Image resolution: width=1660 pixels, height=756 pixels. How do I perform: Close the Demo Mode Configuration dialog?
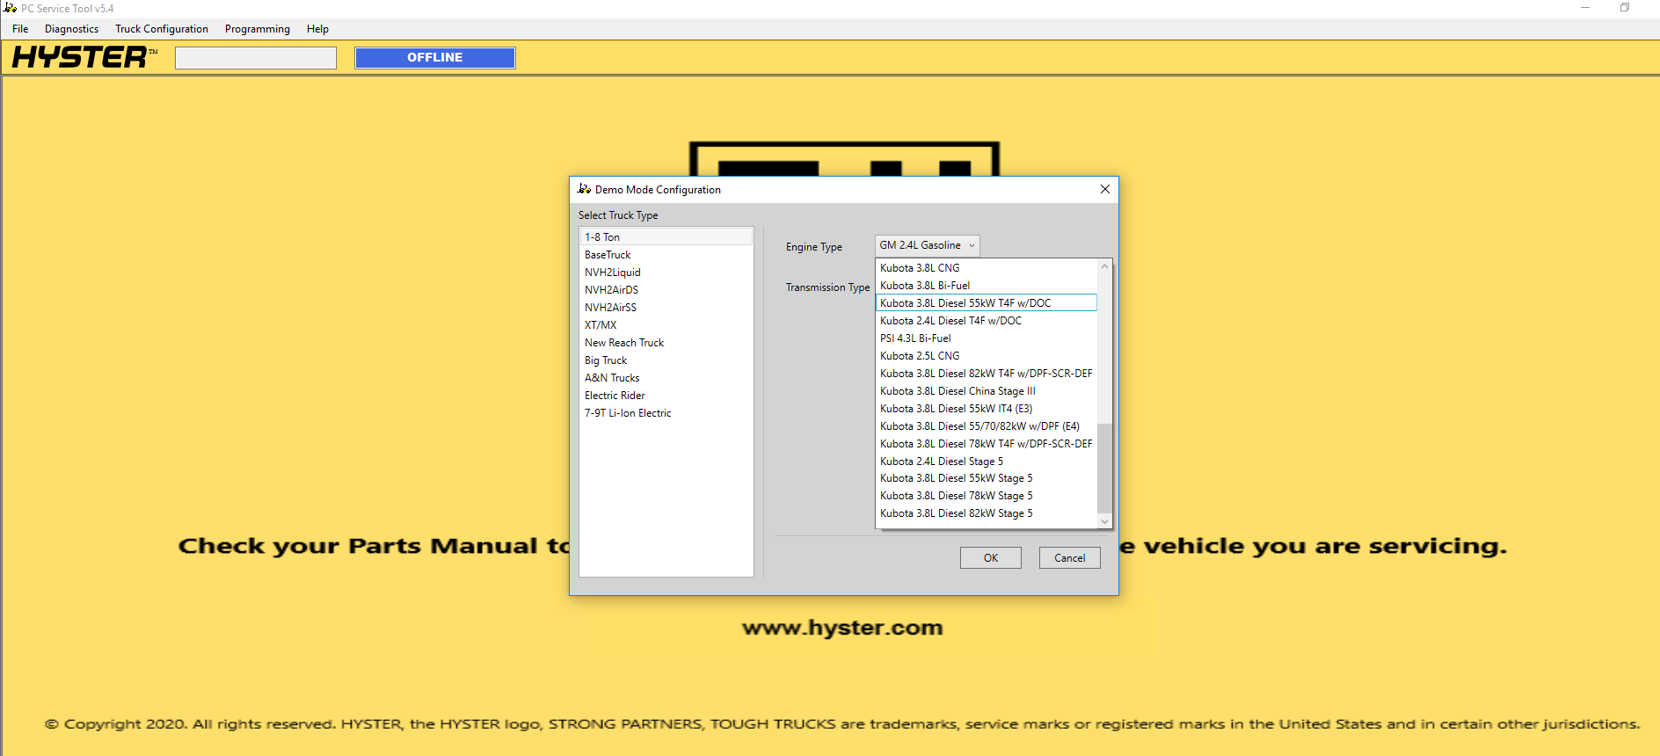click(x=1105, y=189)
